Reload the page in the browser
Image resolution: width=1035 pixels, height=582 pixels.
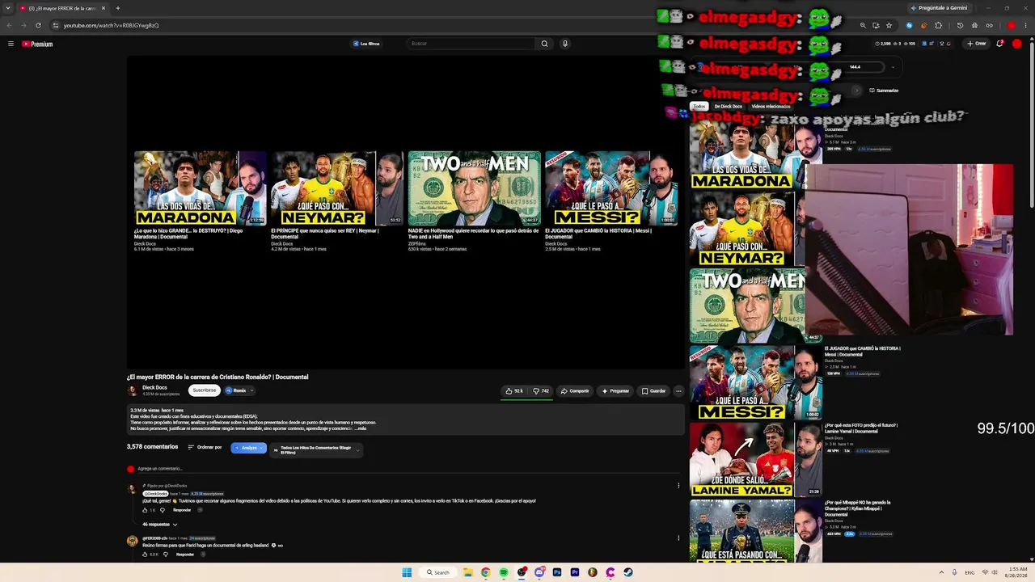pyautogui.click(x=38, y=25)
